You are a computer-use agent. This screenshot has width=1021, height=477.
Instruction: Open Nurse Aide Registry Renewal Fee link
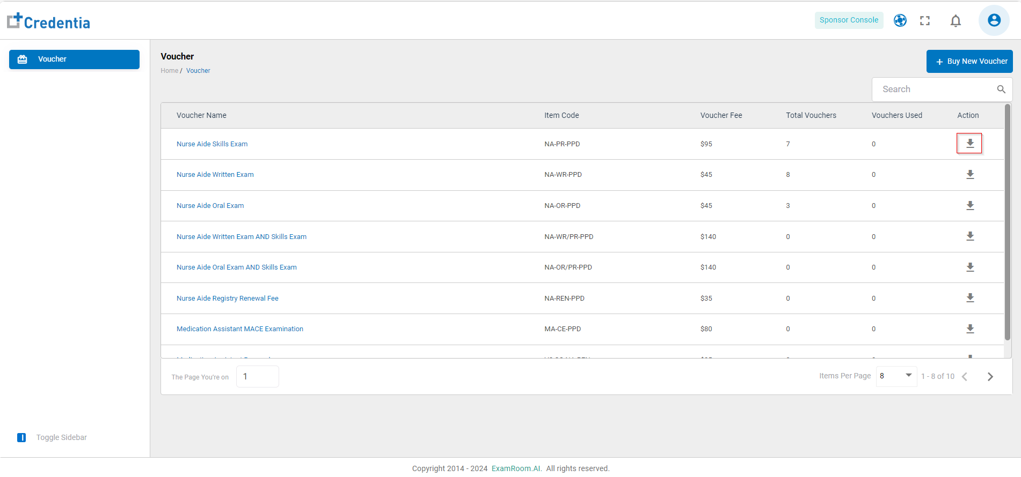pos(228,299)
